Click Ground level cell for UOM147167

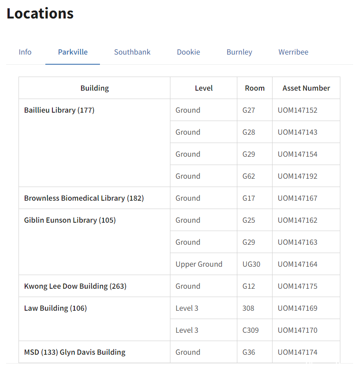[x=204, y=198]
